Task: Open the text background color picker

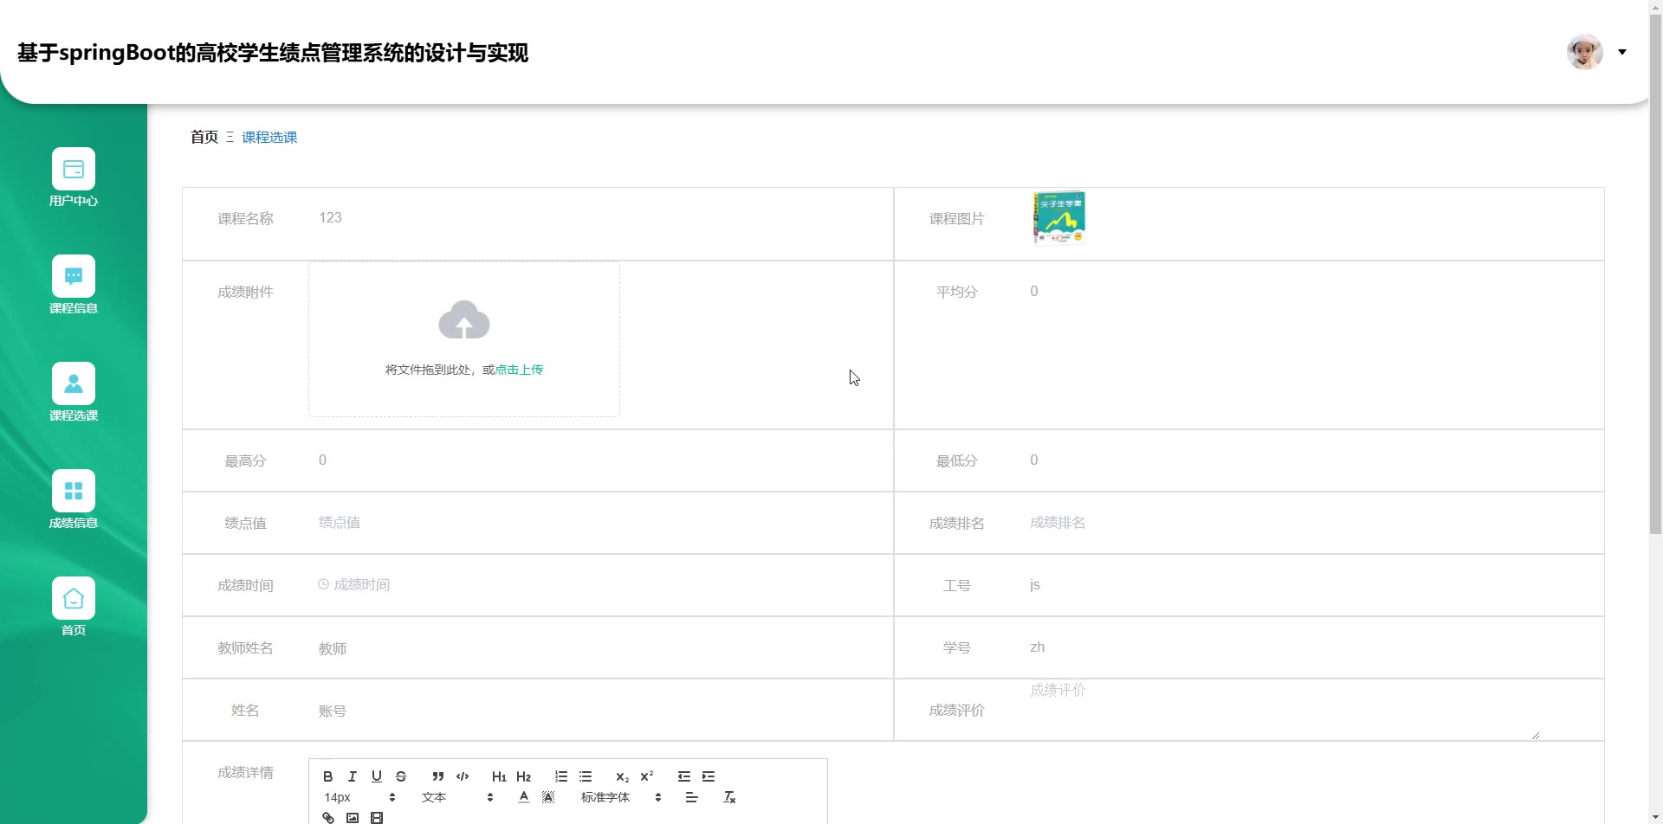Action: [547, 797]
